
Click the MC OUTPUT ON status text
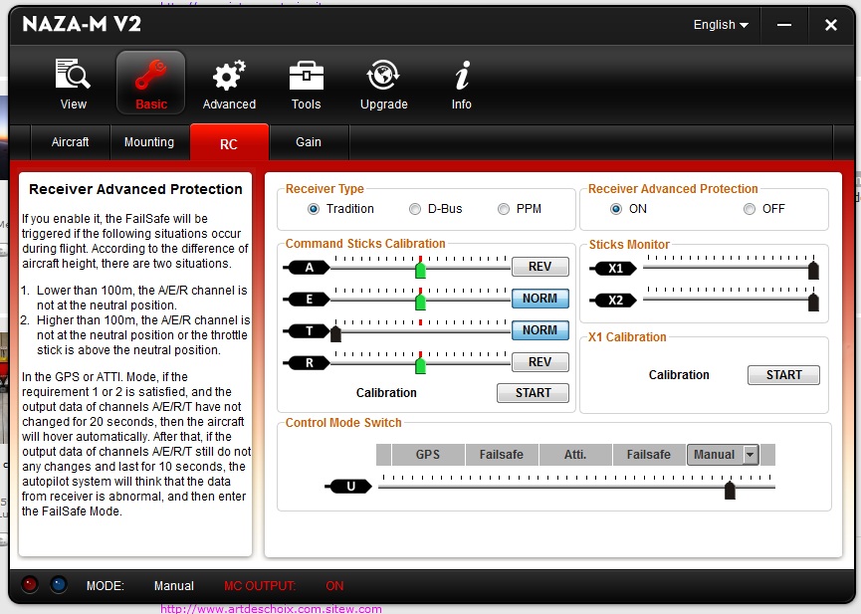[x=284, y=586]
